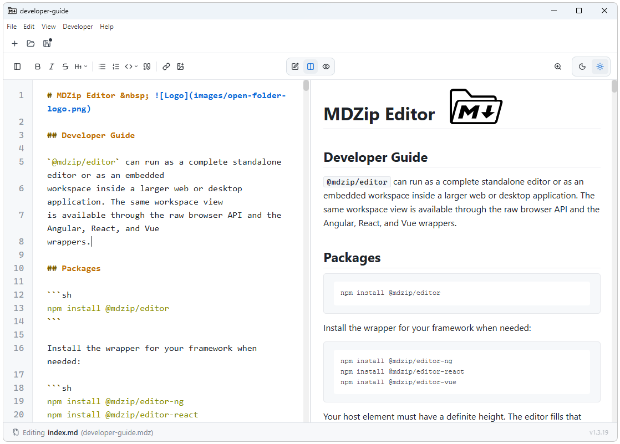The width and height of the screenshot is (620, 444).
Task: Click the 'Developer Guide' heading in preview
Action: (x=375, y=157)
